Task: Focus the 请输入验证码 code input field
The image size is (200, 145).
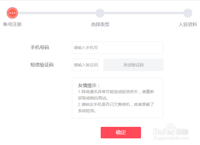Action: pos(85,65)
